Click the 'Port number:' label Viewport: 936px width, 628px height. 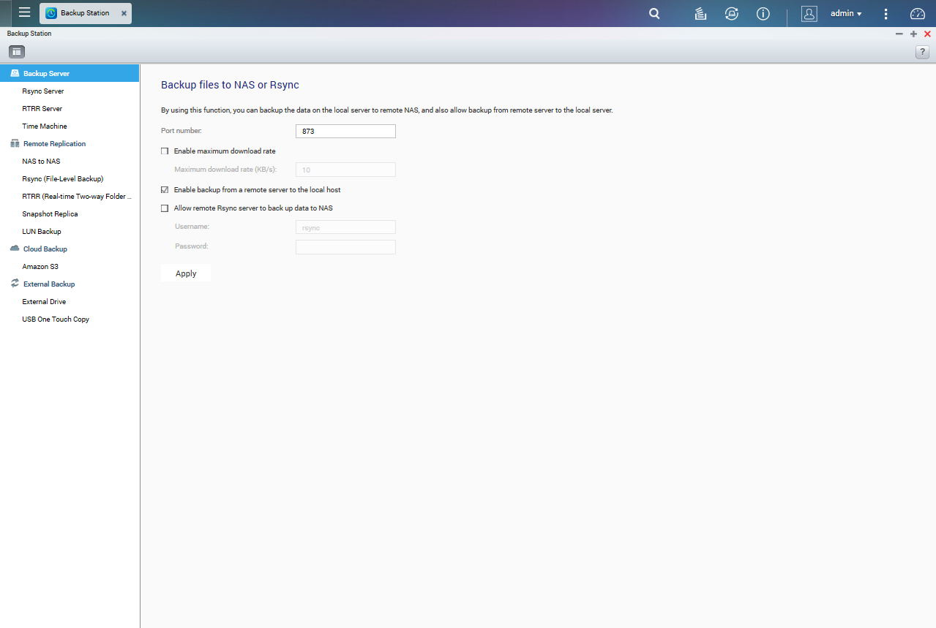[181, 130]
